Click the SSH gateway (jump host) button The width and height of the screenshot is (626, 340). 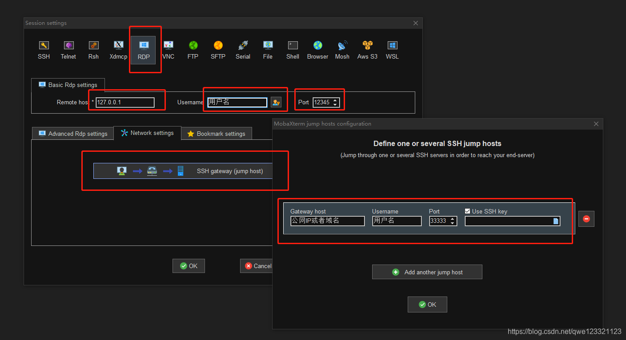pyautogui.click(x=183, y=171)
